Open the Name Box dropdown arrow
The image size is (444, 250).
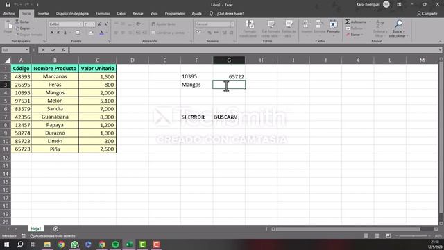click(x=26, y=50)
